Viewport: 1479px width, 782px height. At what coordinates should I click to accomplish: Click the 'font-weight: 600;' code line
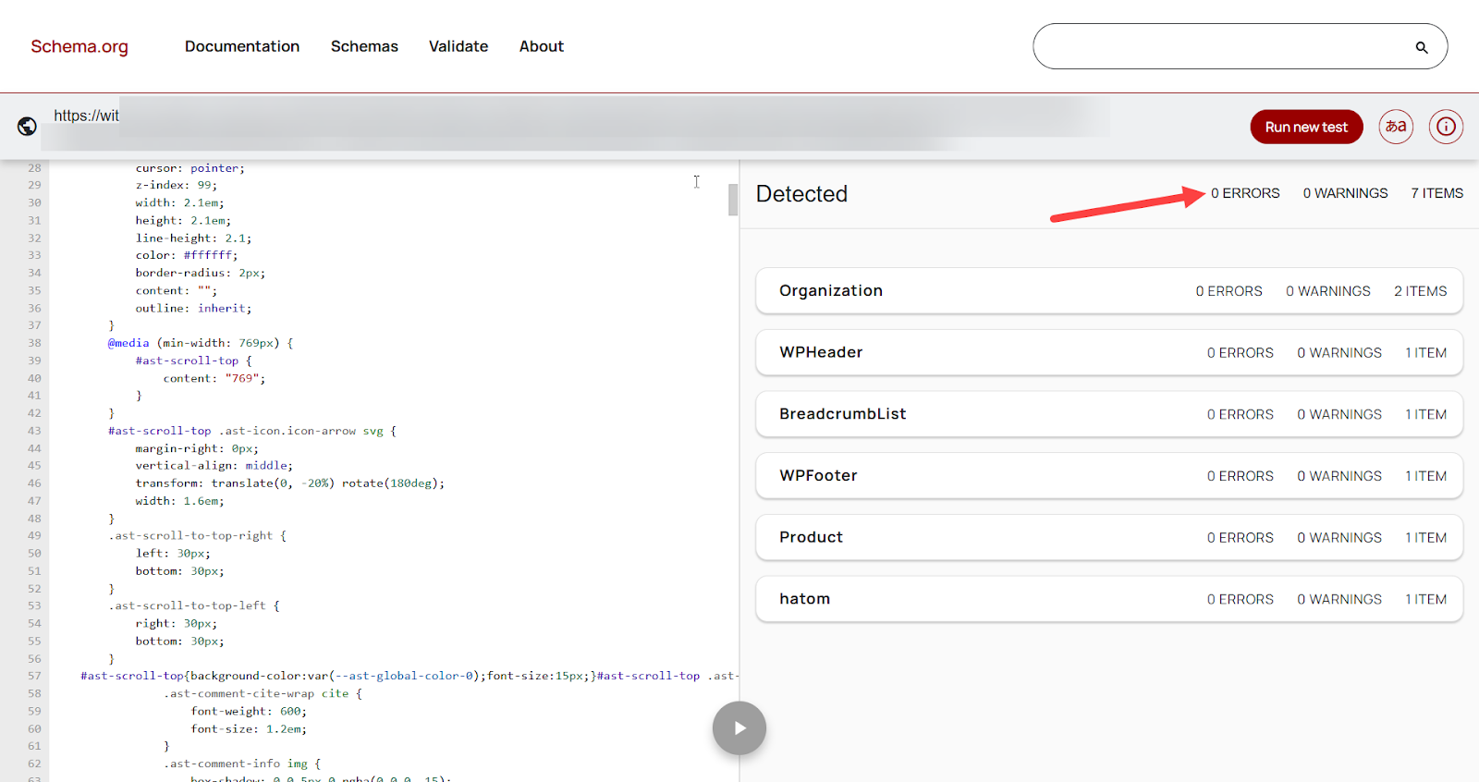(249, 712)
